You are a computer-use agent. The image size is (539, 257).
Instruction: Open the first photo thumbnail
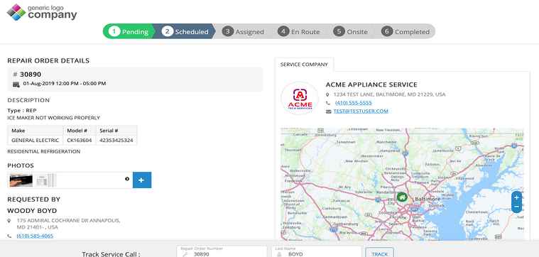(21, 180)
